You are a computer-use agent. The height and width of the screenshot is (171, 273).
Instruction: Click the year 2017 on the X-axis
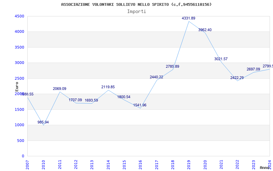[x=157, y=165]
